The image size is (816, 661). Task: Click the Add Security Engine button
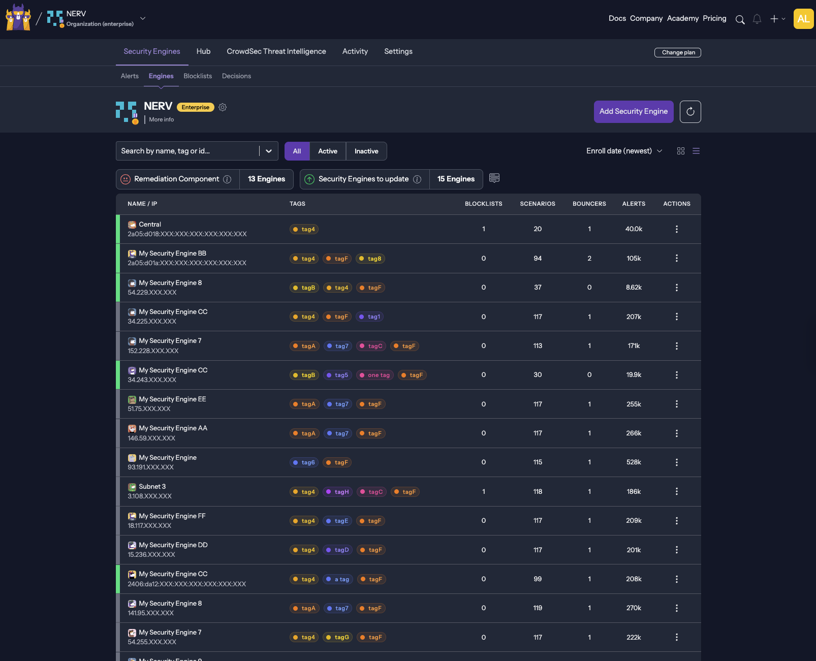pos(633,112)
